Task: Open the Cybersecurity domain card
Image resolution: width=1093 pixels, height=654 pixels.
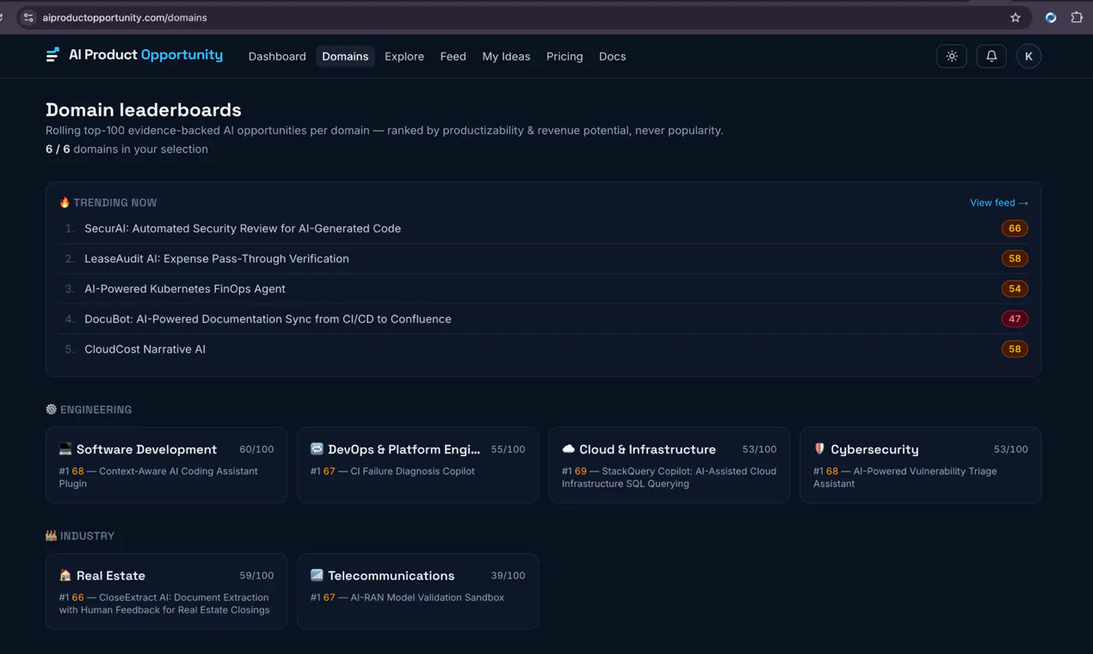Action: pyautogui.click(x=920, y=465)
